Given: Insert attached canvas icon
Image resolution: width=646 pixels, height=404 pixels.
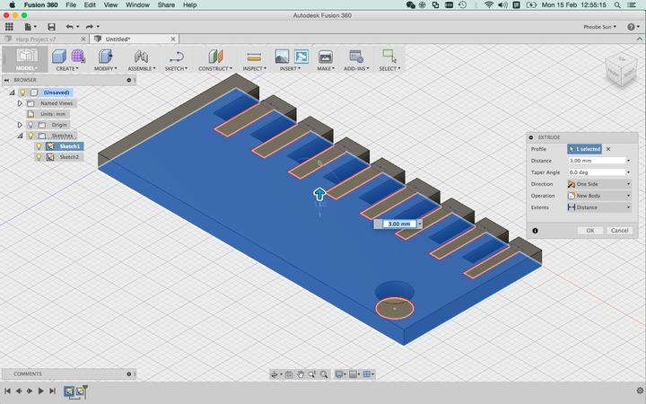Looking at the screenshot, I should point(301,57).
